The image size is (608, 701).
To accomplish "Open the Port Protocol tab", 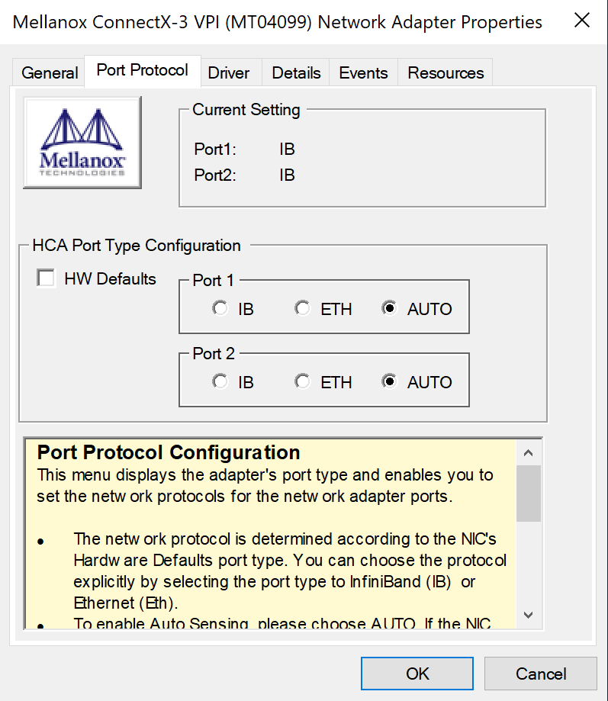I will point(143,71).
